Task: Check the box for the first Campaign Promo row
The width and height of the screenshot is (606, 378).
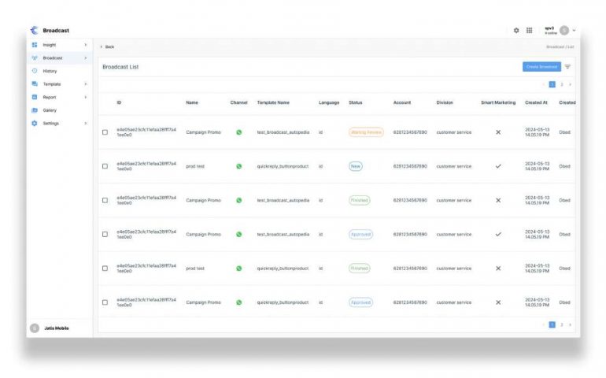Action: [x=105, y=132]
